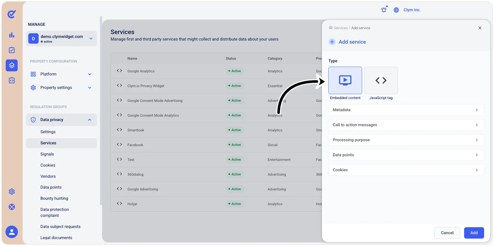Open the user profile avatar icon
The height and width of the screenshot is (246, 494).
click(x=12, y=232)
